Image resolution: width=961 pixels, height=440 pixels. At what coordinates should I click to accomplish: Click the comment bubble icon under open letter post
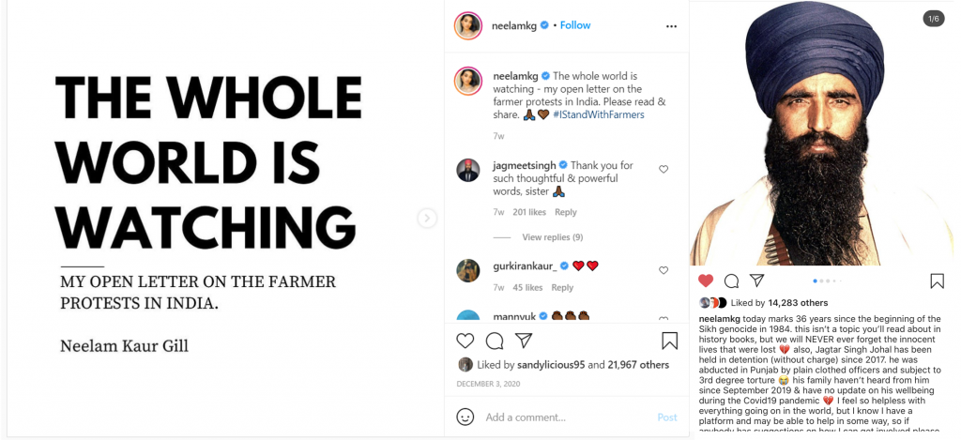point(495,341)
